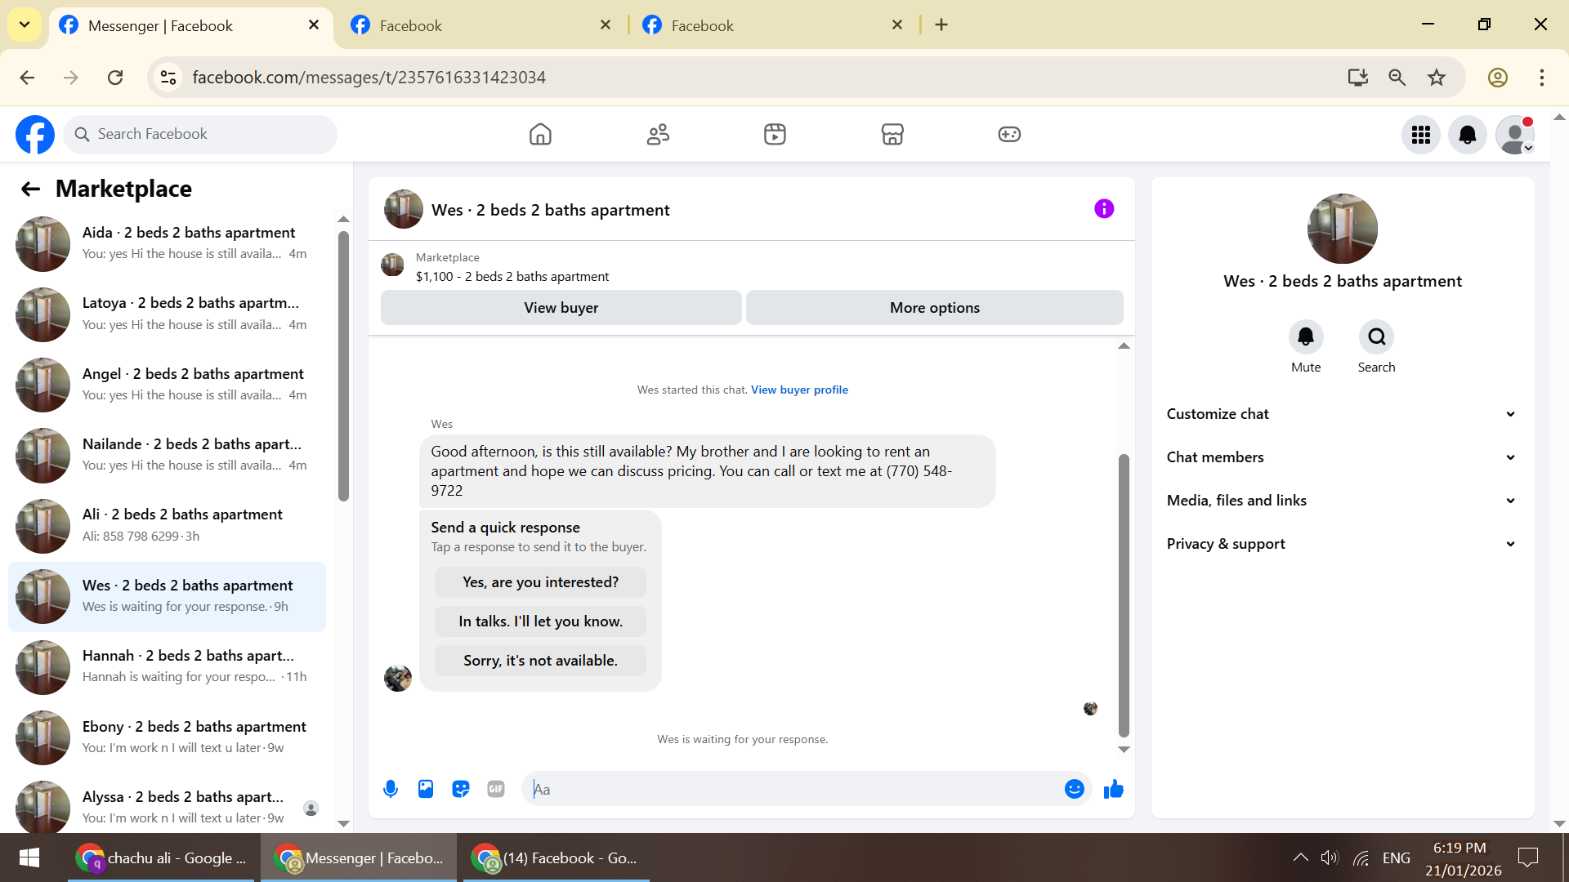The height and width of the screenshot is (882, 1569).
Task: Expand the Chat members section
Action: [x=1342, y=457]
